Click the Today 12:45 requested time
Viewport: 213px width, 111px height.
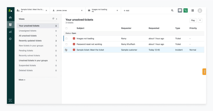pyautogui.click(x=154, y=50)
